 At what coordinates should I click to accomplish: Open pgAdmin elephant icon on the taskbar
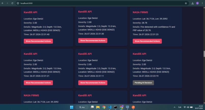[x=127, y=107]
